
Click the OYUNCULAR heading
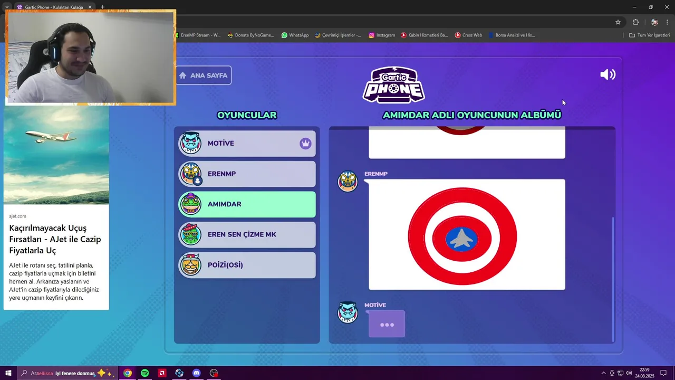[247, 115]
